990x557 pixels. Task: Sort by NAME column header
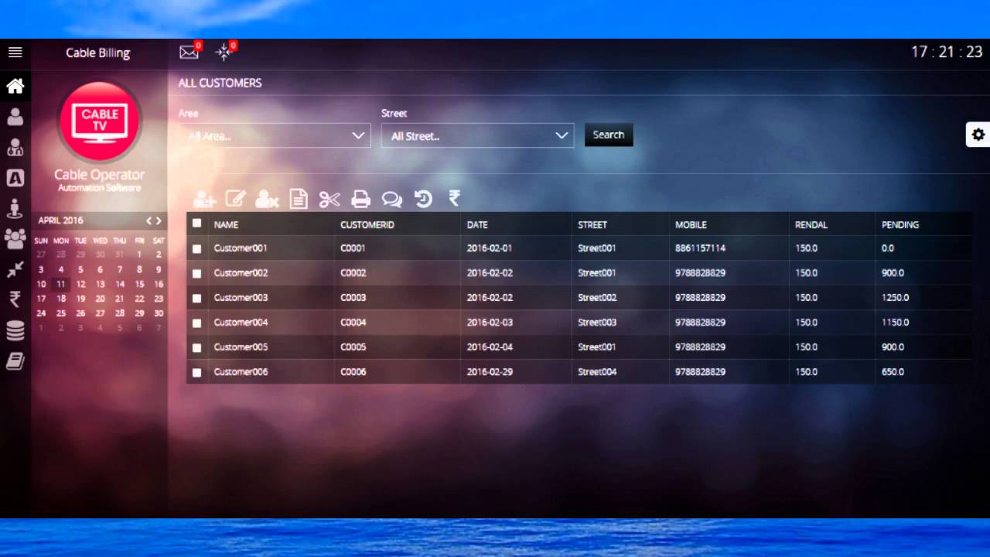point(226,224)
